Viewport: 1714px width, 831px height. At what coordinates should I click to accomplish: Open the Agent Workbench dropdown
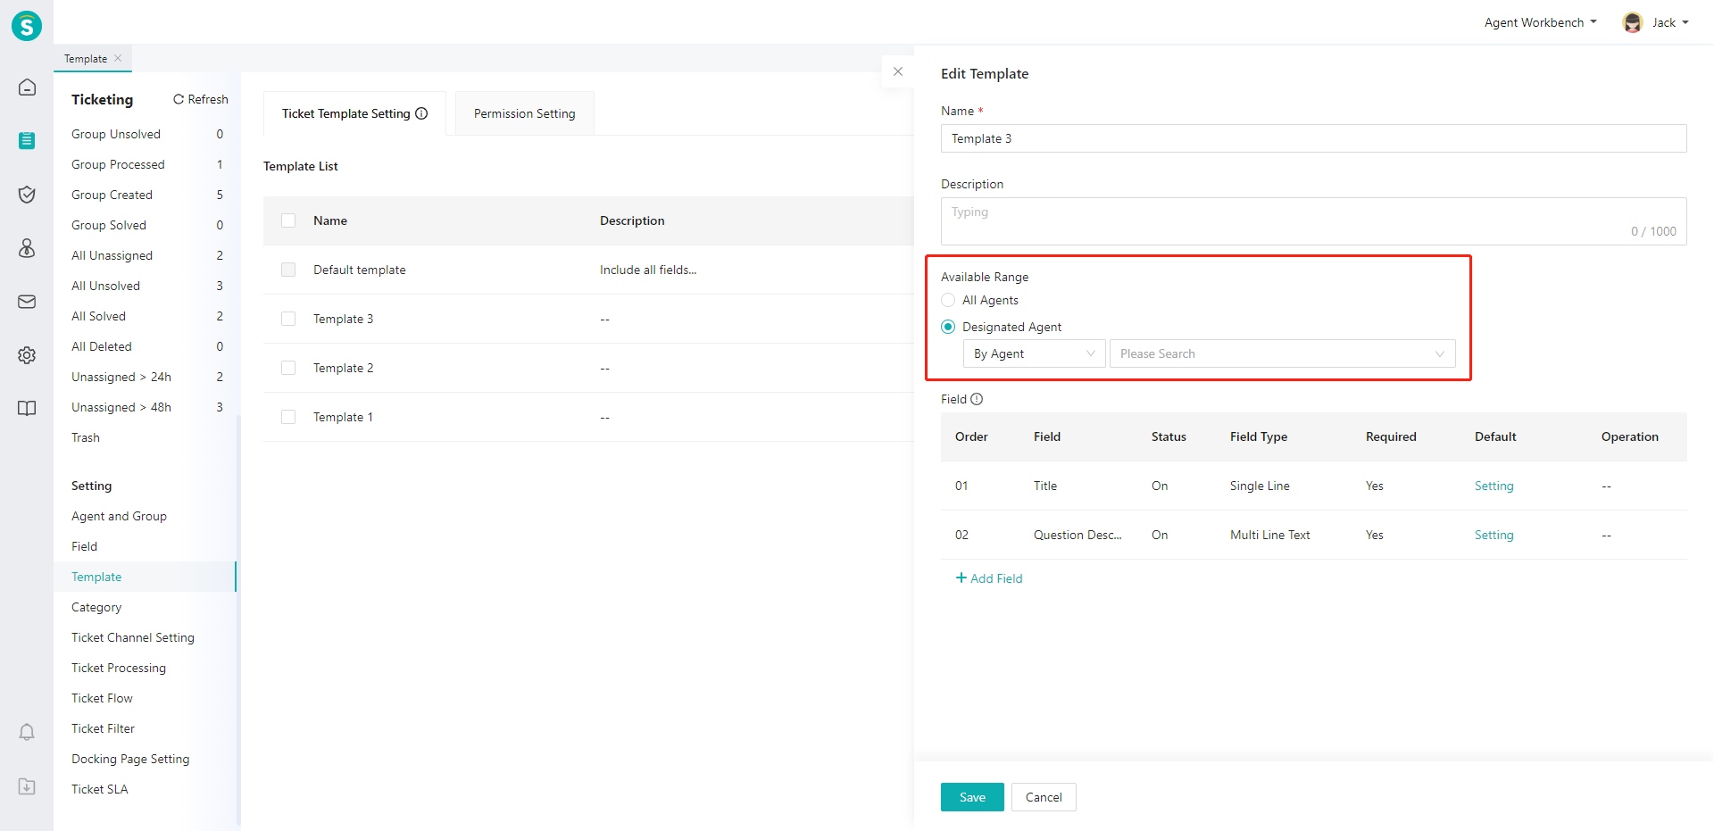click(x=1540, y=22)
